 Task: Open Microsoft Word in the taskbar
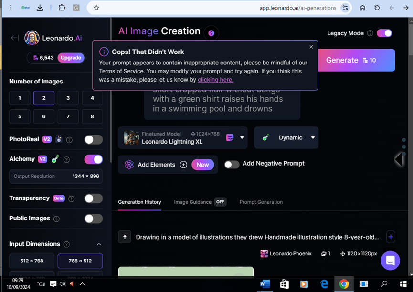click(x=265, y=284)
